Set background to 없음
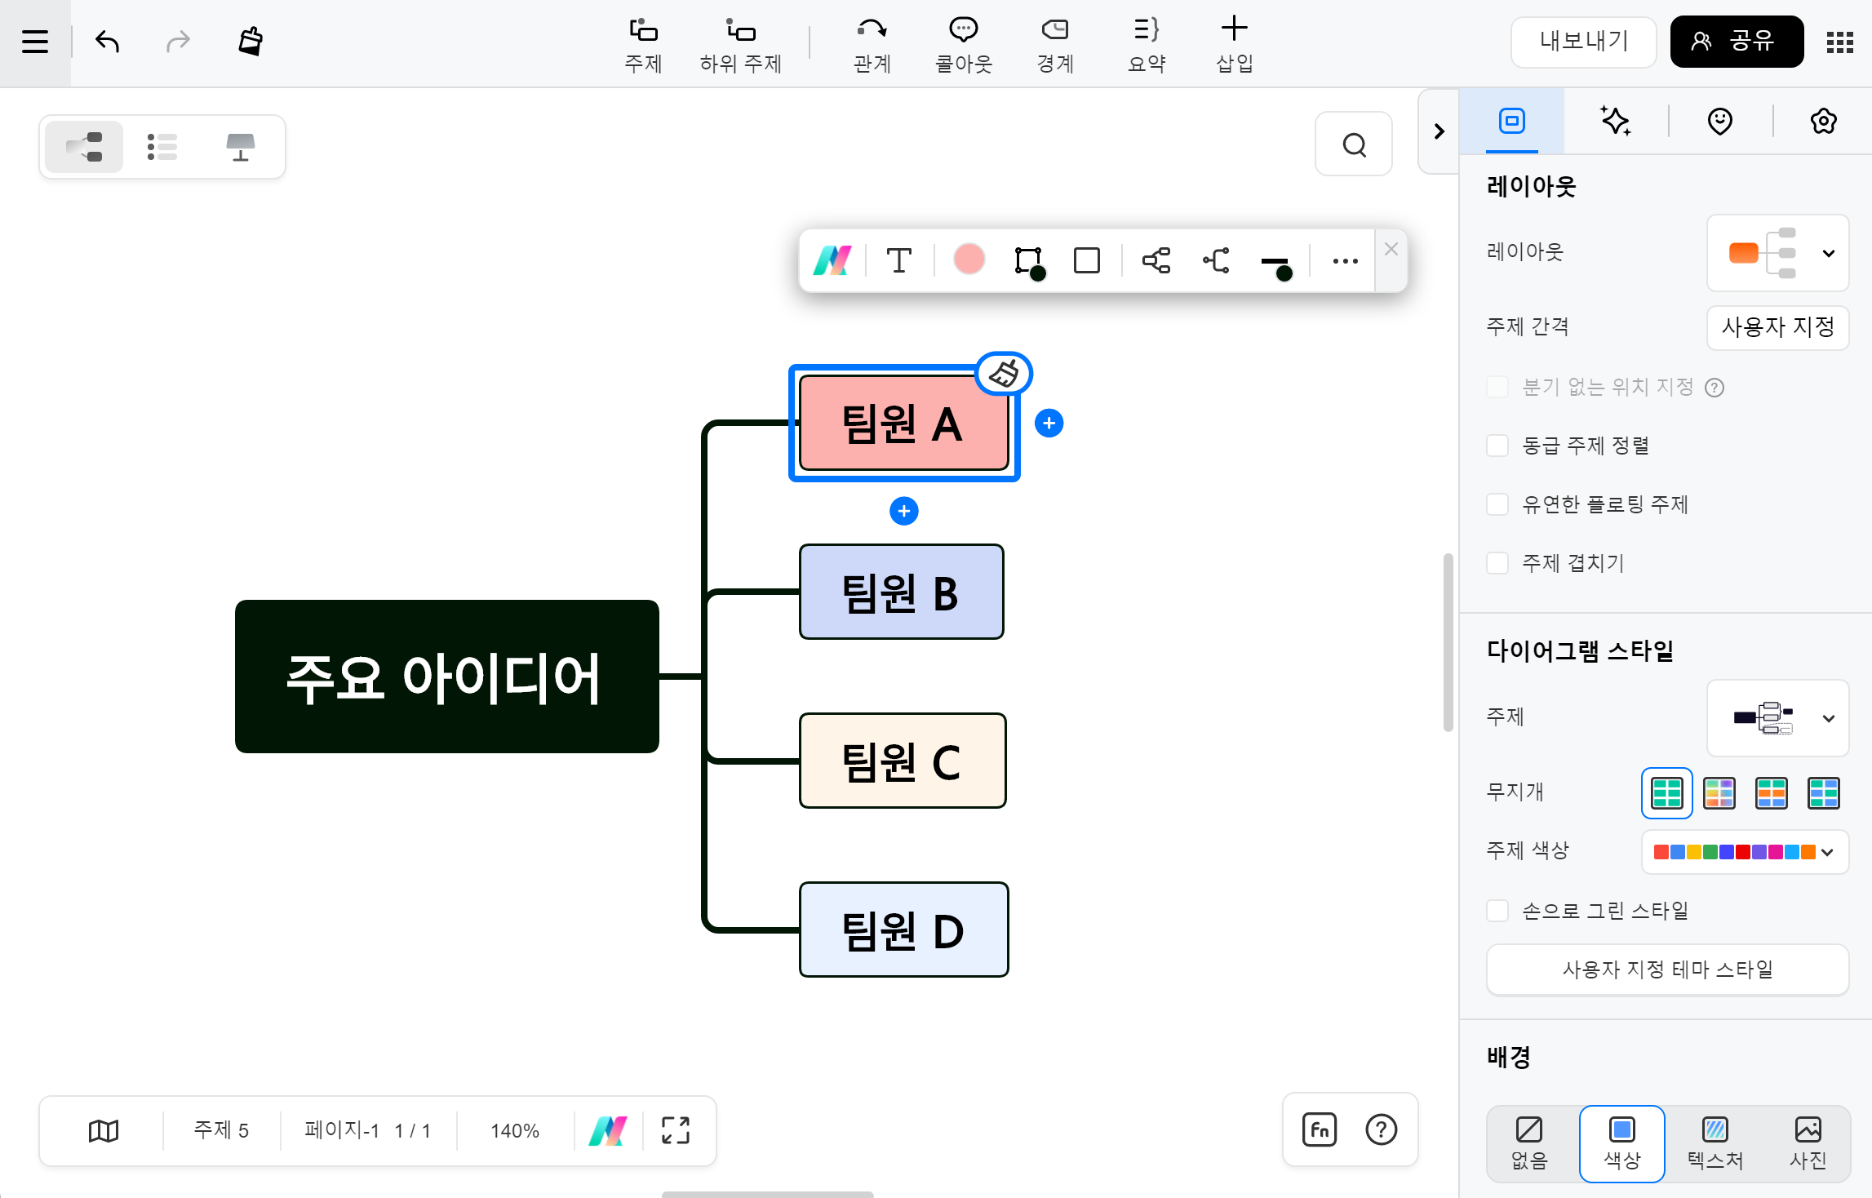The height and width of the screenshot is (1198, 1872). click(1529, 1144)
